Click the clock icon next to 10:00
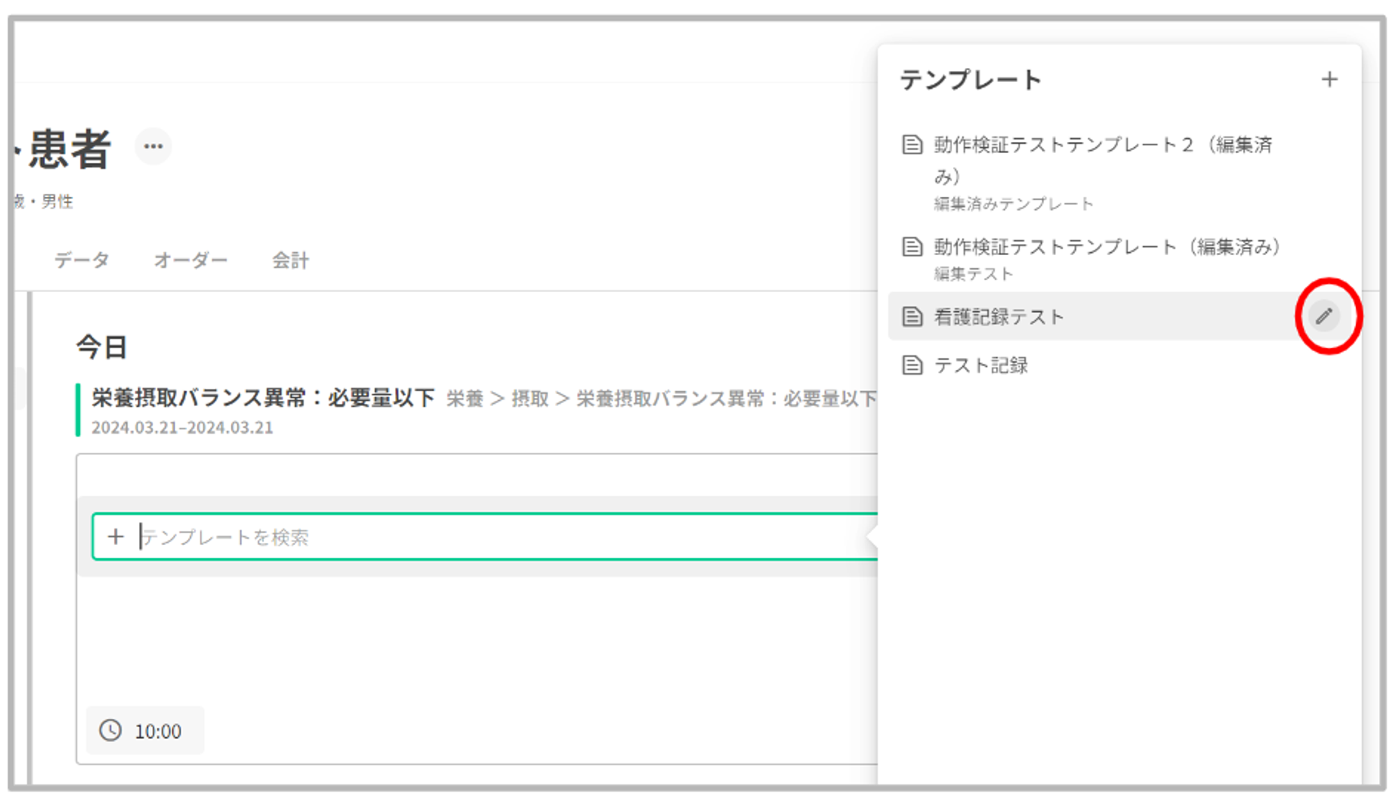 (x=111, y=730)
